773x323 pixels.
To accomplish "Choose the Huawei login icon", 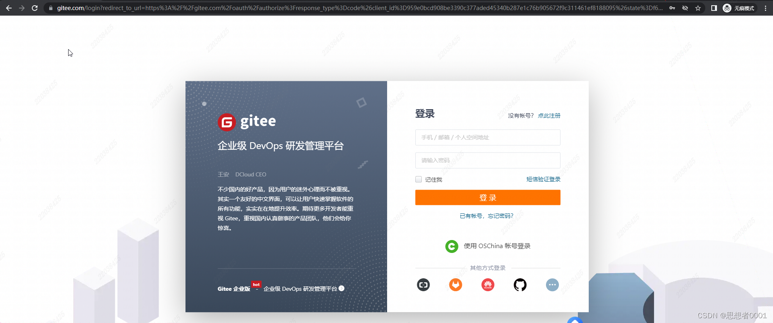I will click(488, 285).
